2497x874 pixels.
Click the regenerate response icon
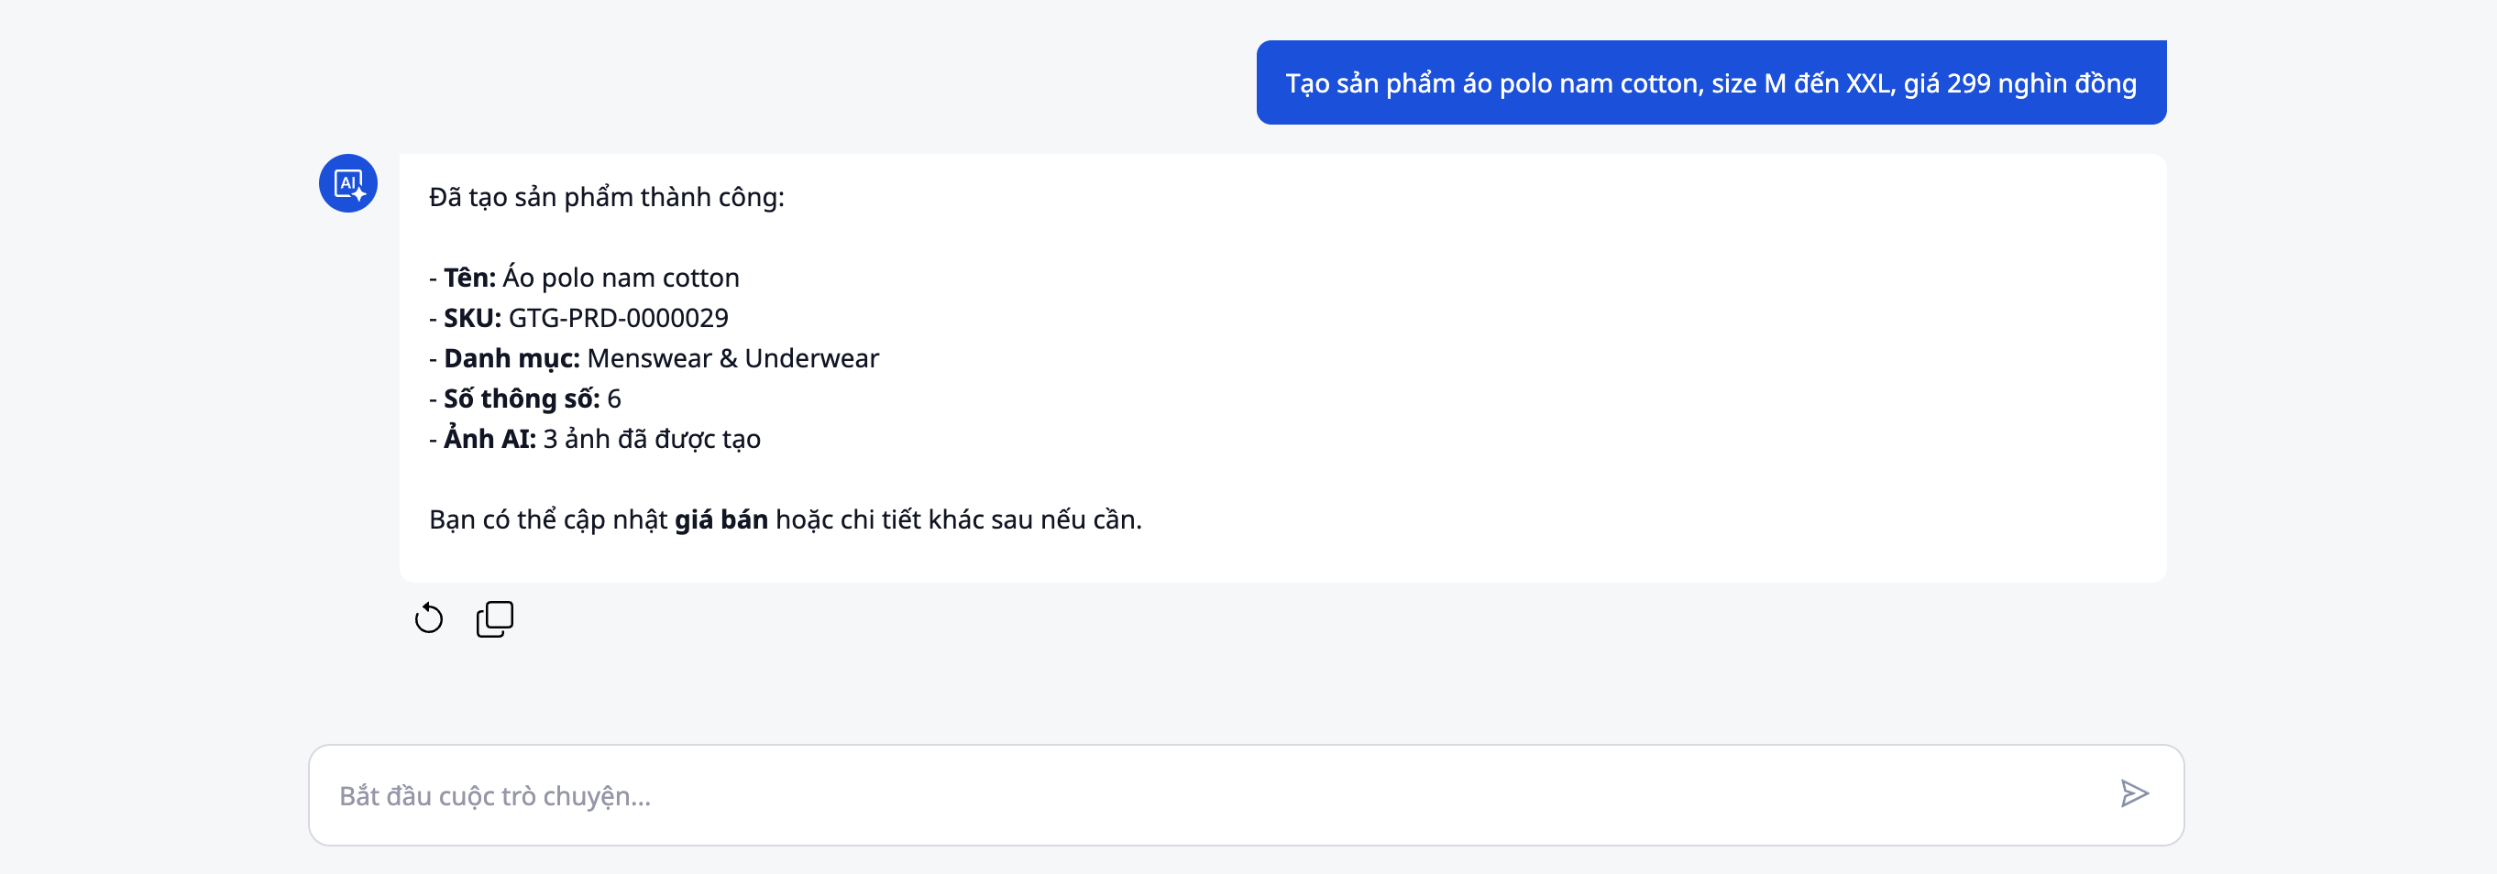tap(428, 618)
